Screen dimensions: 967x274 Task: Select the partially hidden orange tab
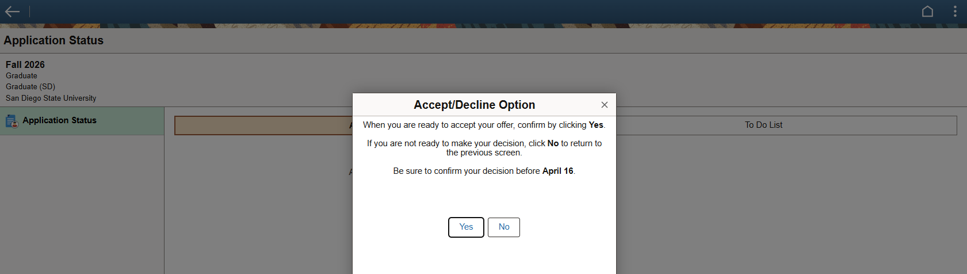(x=263, y=125)
